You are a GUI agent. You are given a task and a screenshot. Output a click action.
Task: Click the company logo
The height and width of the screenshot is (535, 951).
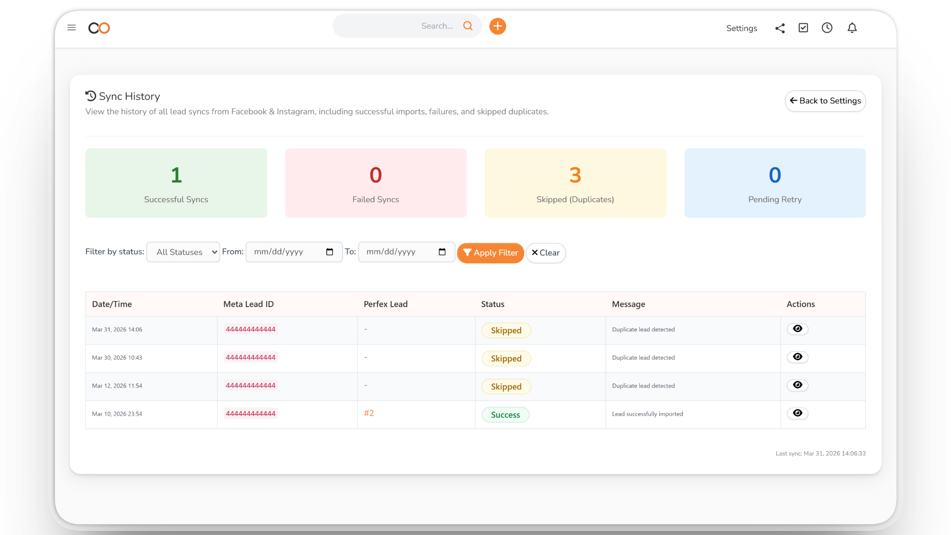[99, 28]
